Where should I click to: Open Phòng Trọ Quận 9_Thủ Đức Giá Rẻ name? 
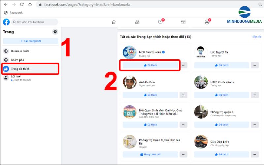pos(159,142)
